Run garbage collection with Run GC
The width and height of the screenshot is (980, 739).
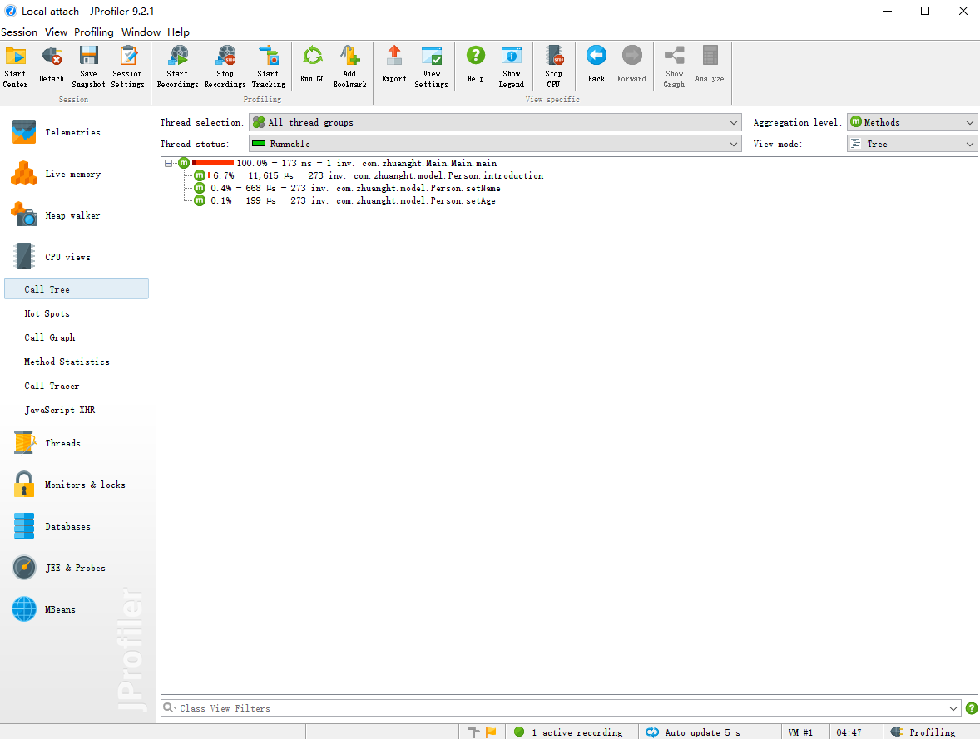tap(313, 67)
